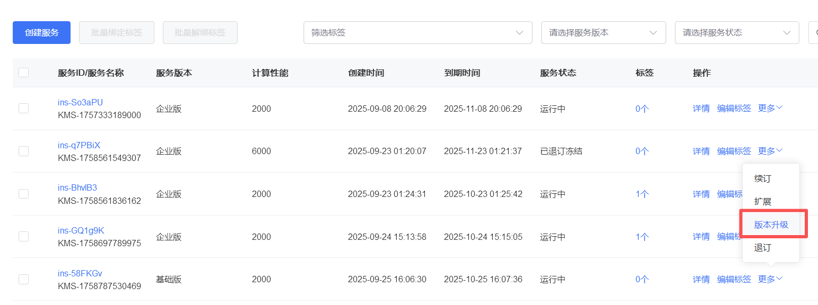Click 编辑标签 for ins-q7PBiX row
This screenshot has height=305, width=818.
tap(734, 151)
